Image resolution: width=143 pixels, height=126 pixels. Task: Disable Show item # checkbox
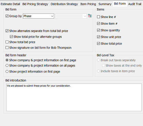coord(98,24)
